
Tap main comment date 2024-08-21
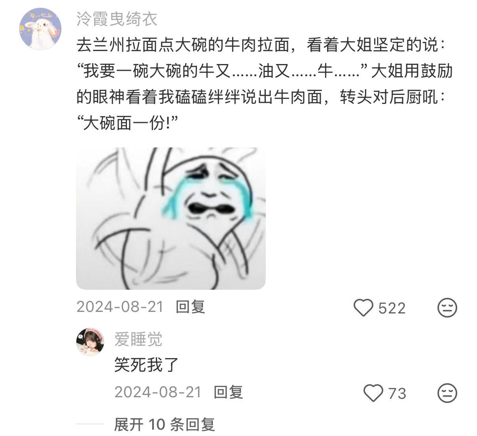coord(120,307)
